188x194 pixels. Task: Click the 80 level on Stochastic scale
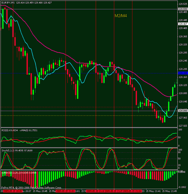[179, 152]
